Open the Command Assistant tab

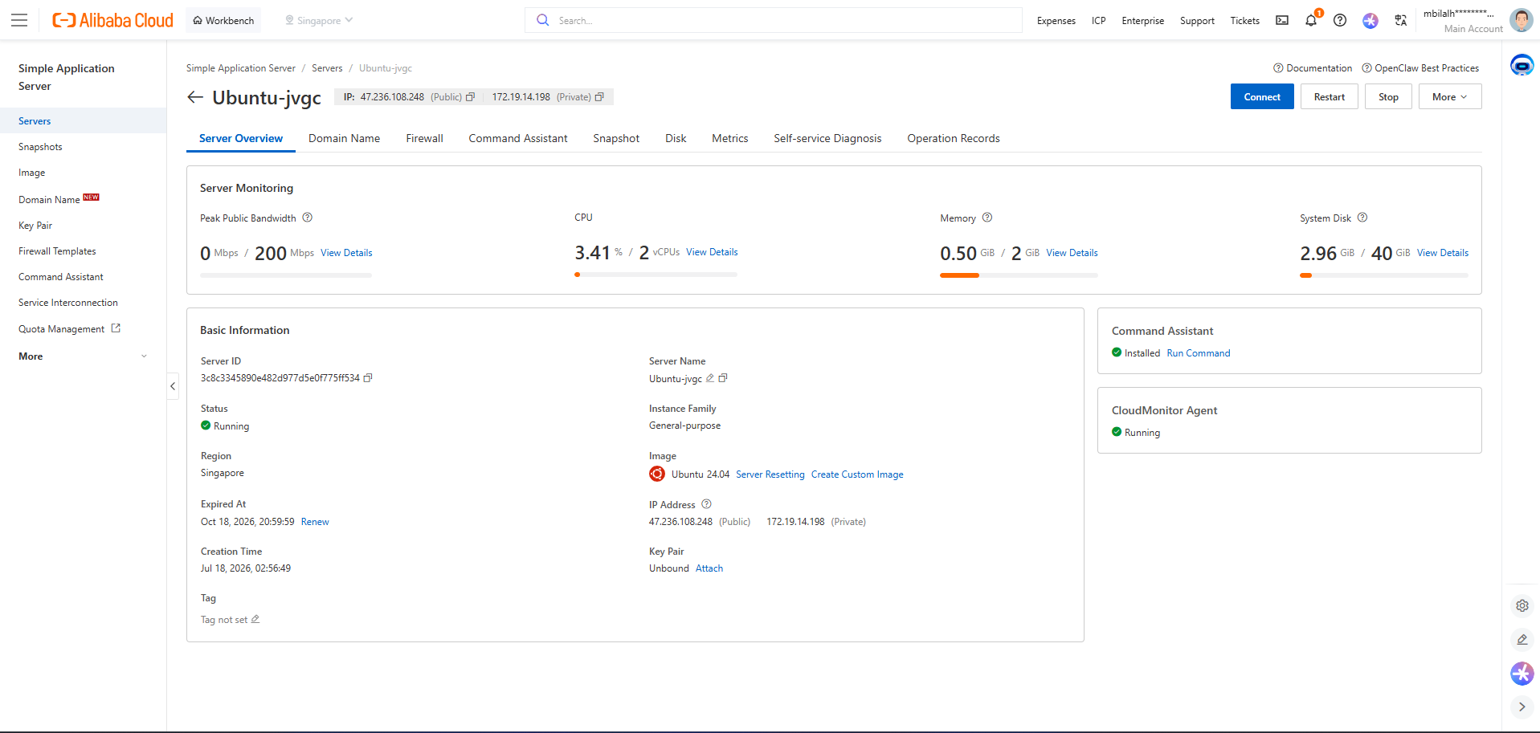(518, 139)
